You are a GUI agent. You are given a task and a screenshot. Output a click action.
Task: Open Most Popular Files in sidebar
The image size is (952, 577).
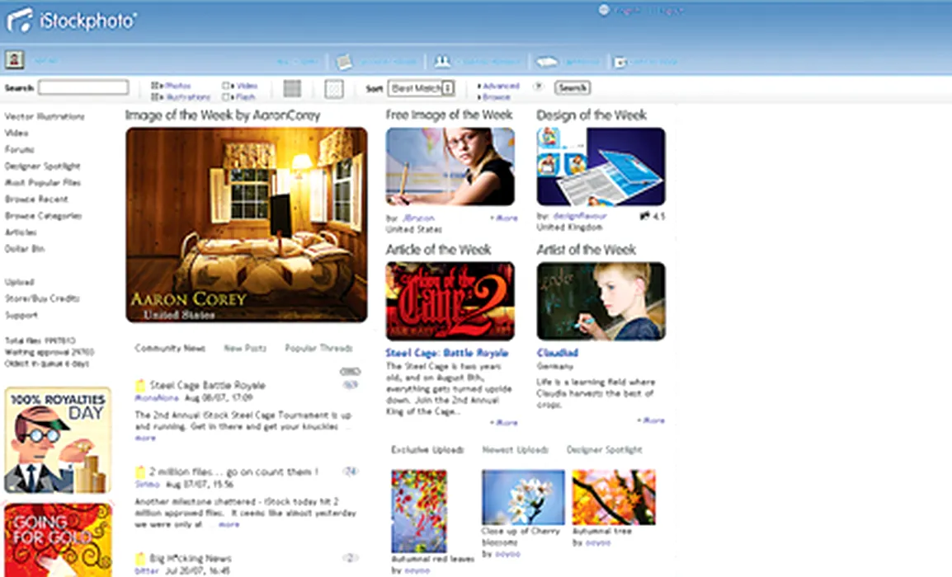pos(43,182)
